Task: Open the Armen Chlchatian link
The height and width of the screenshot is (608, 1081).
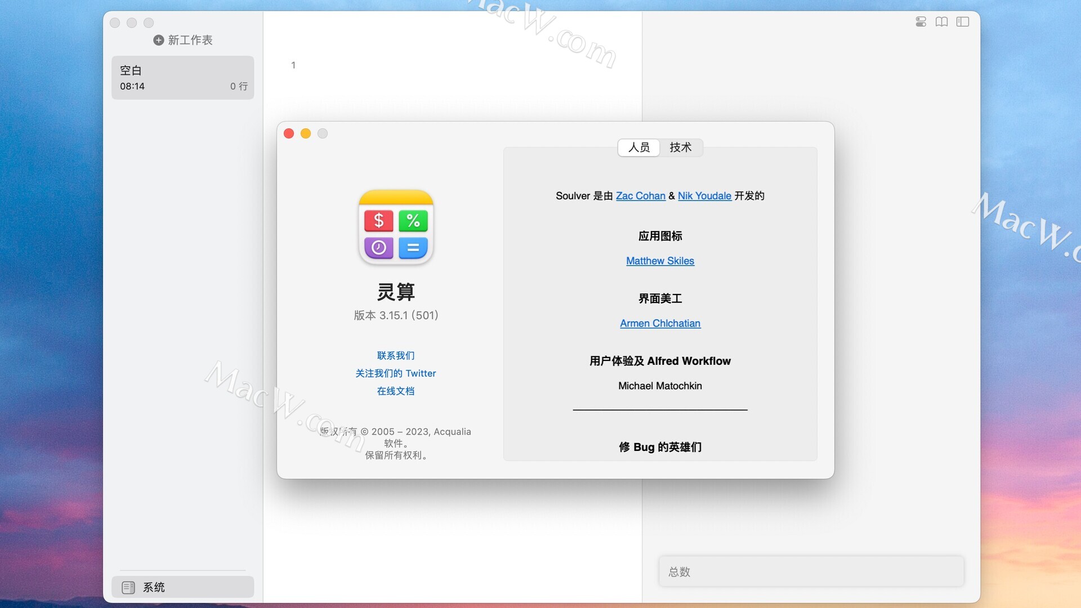Action: pos(660,324)
